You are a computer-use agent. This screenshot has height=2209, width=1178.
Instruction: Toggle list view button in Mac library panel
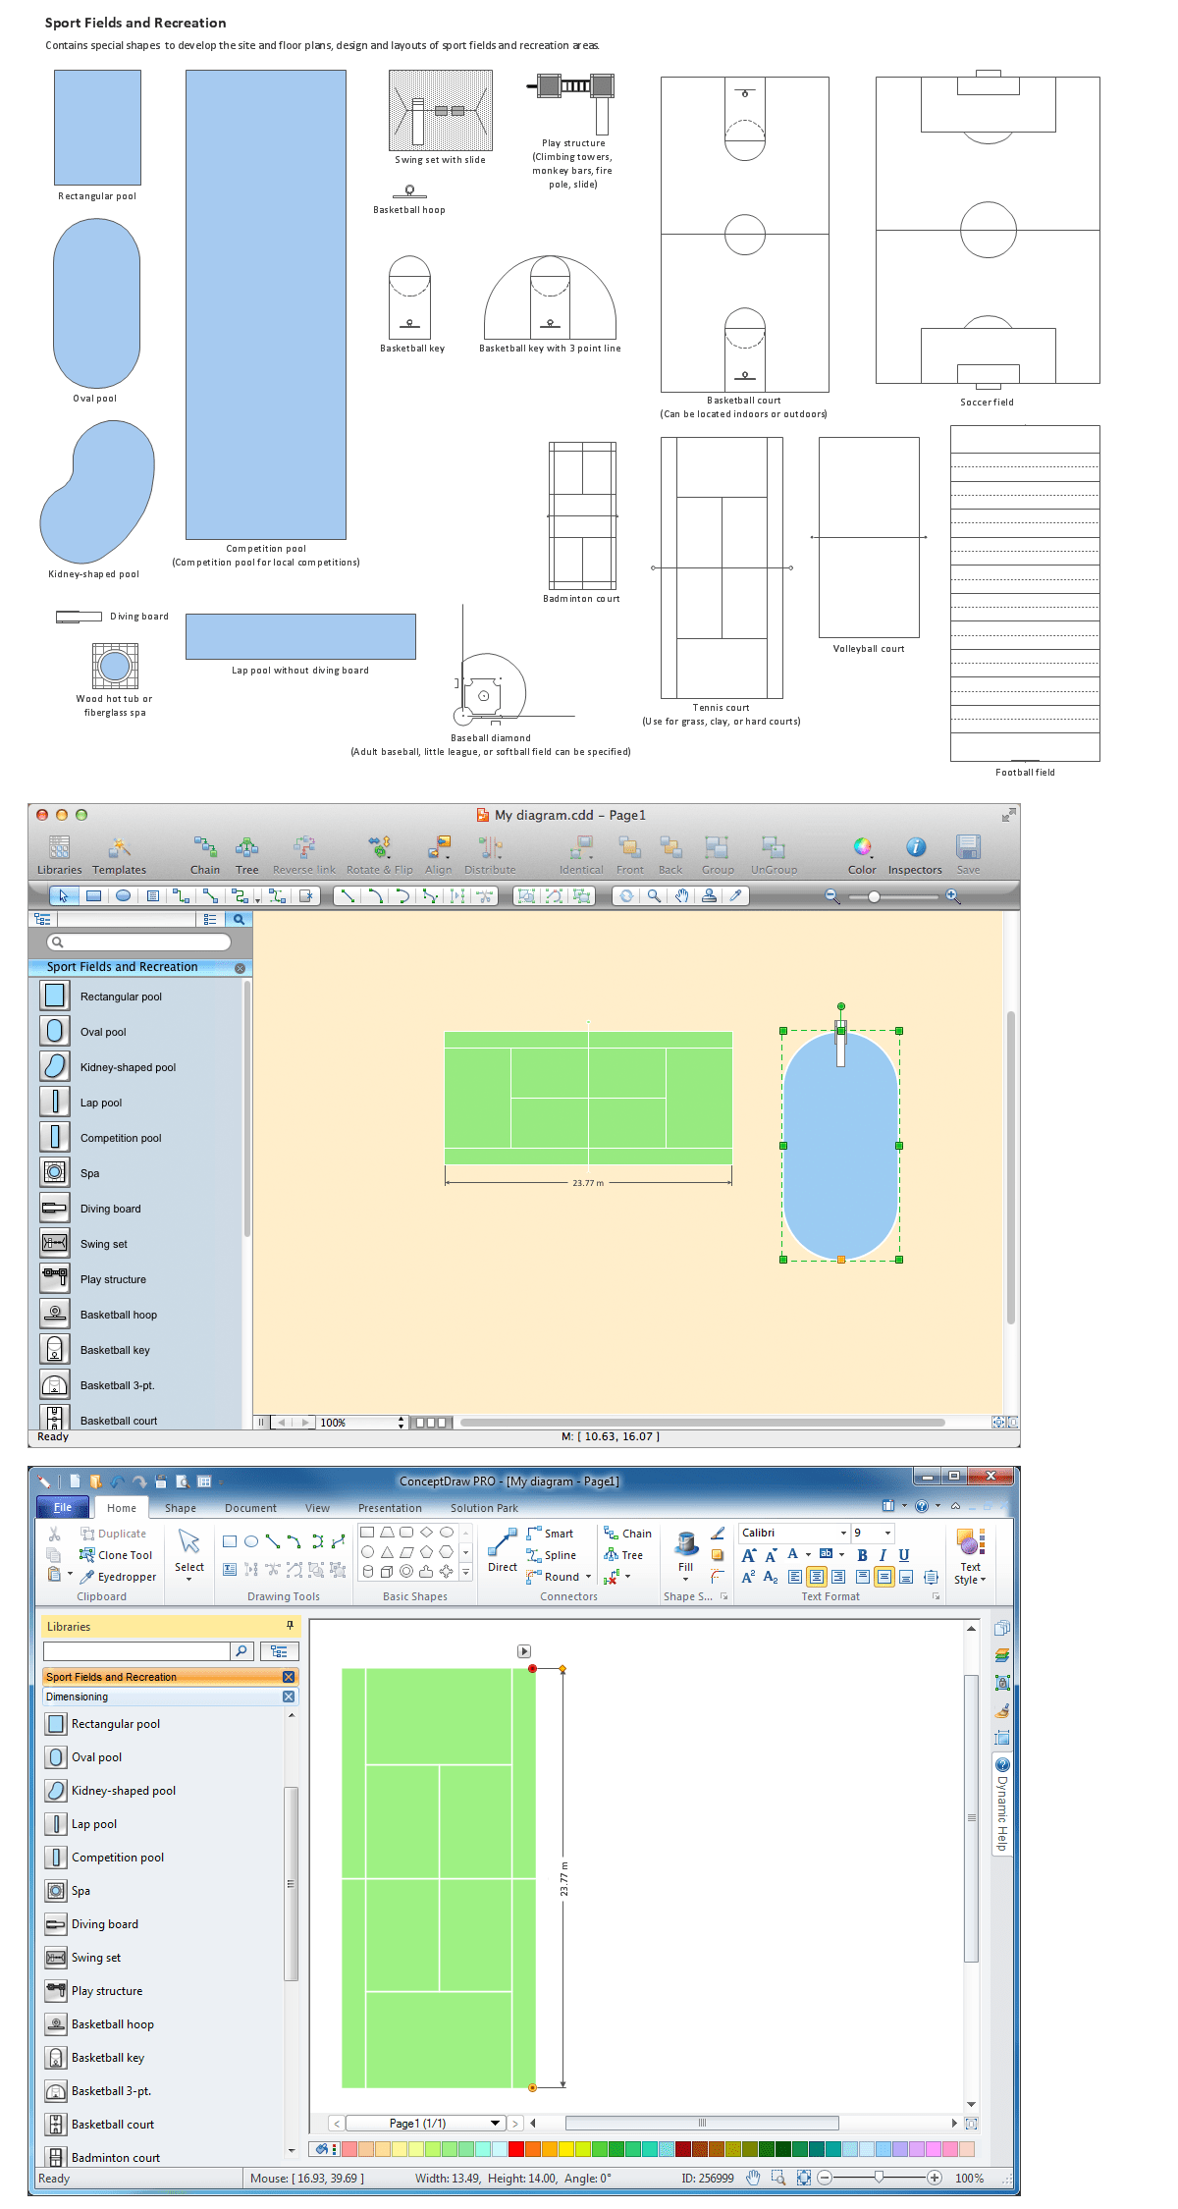[210, 919]
